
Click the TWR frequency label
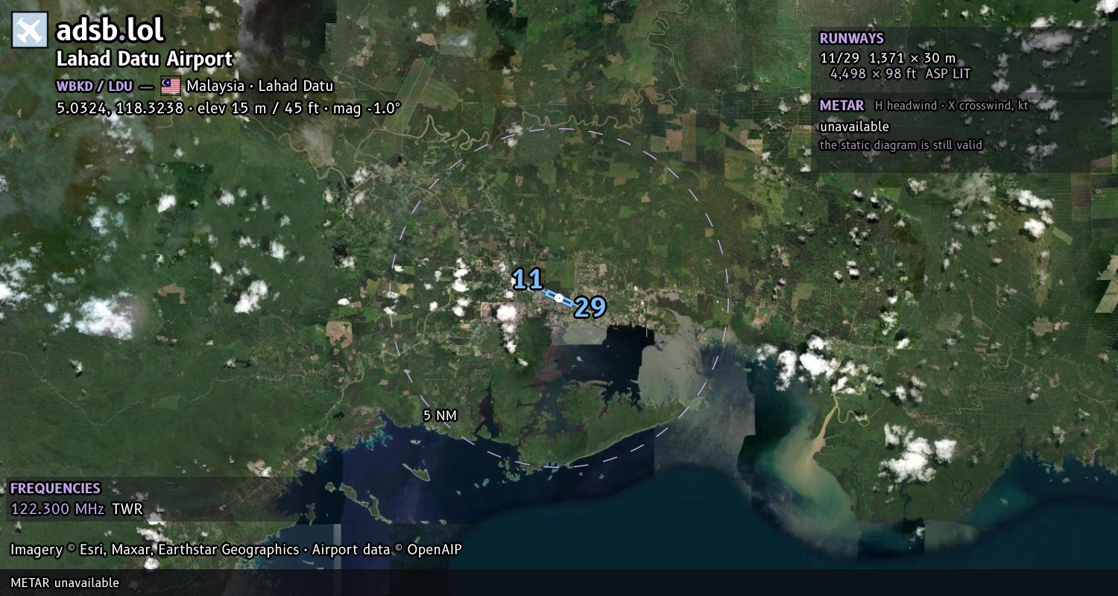(x=127, y=510)
